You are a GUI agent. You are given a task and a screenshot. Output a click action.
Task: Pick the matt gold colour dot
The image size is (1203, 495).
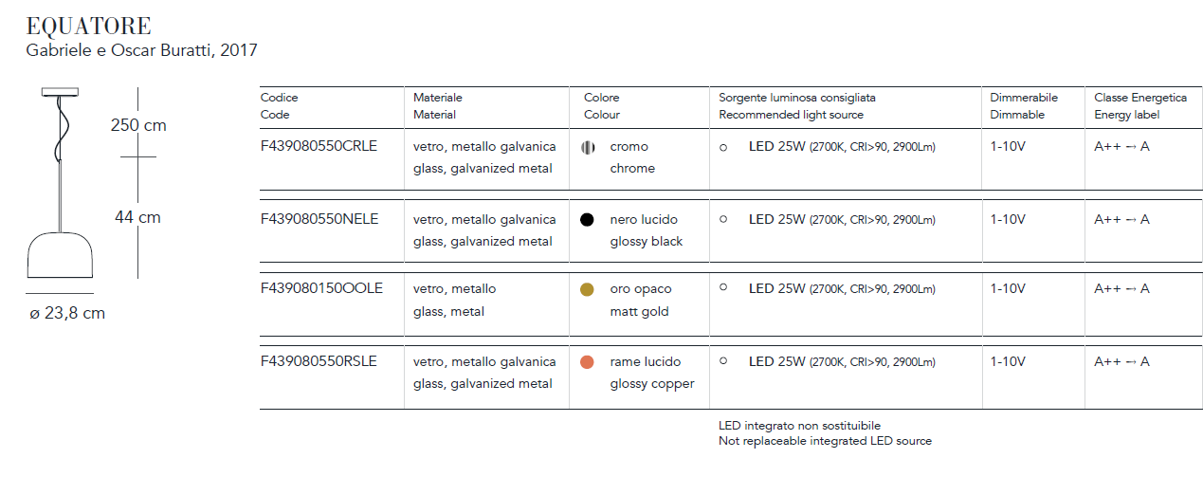pyautogui.click(x=587, y=289)
